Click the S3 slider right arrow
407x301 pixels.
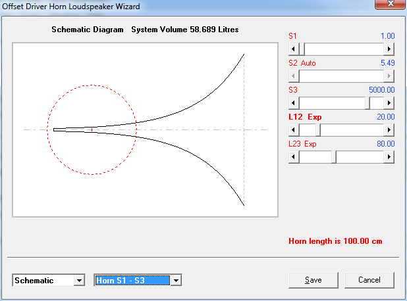click(389, 103)
